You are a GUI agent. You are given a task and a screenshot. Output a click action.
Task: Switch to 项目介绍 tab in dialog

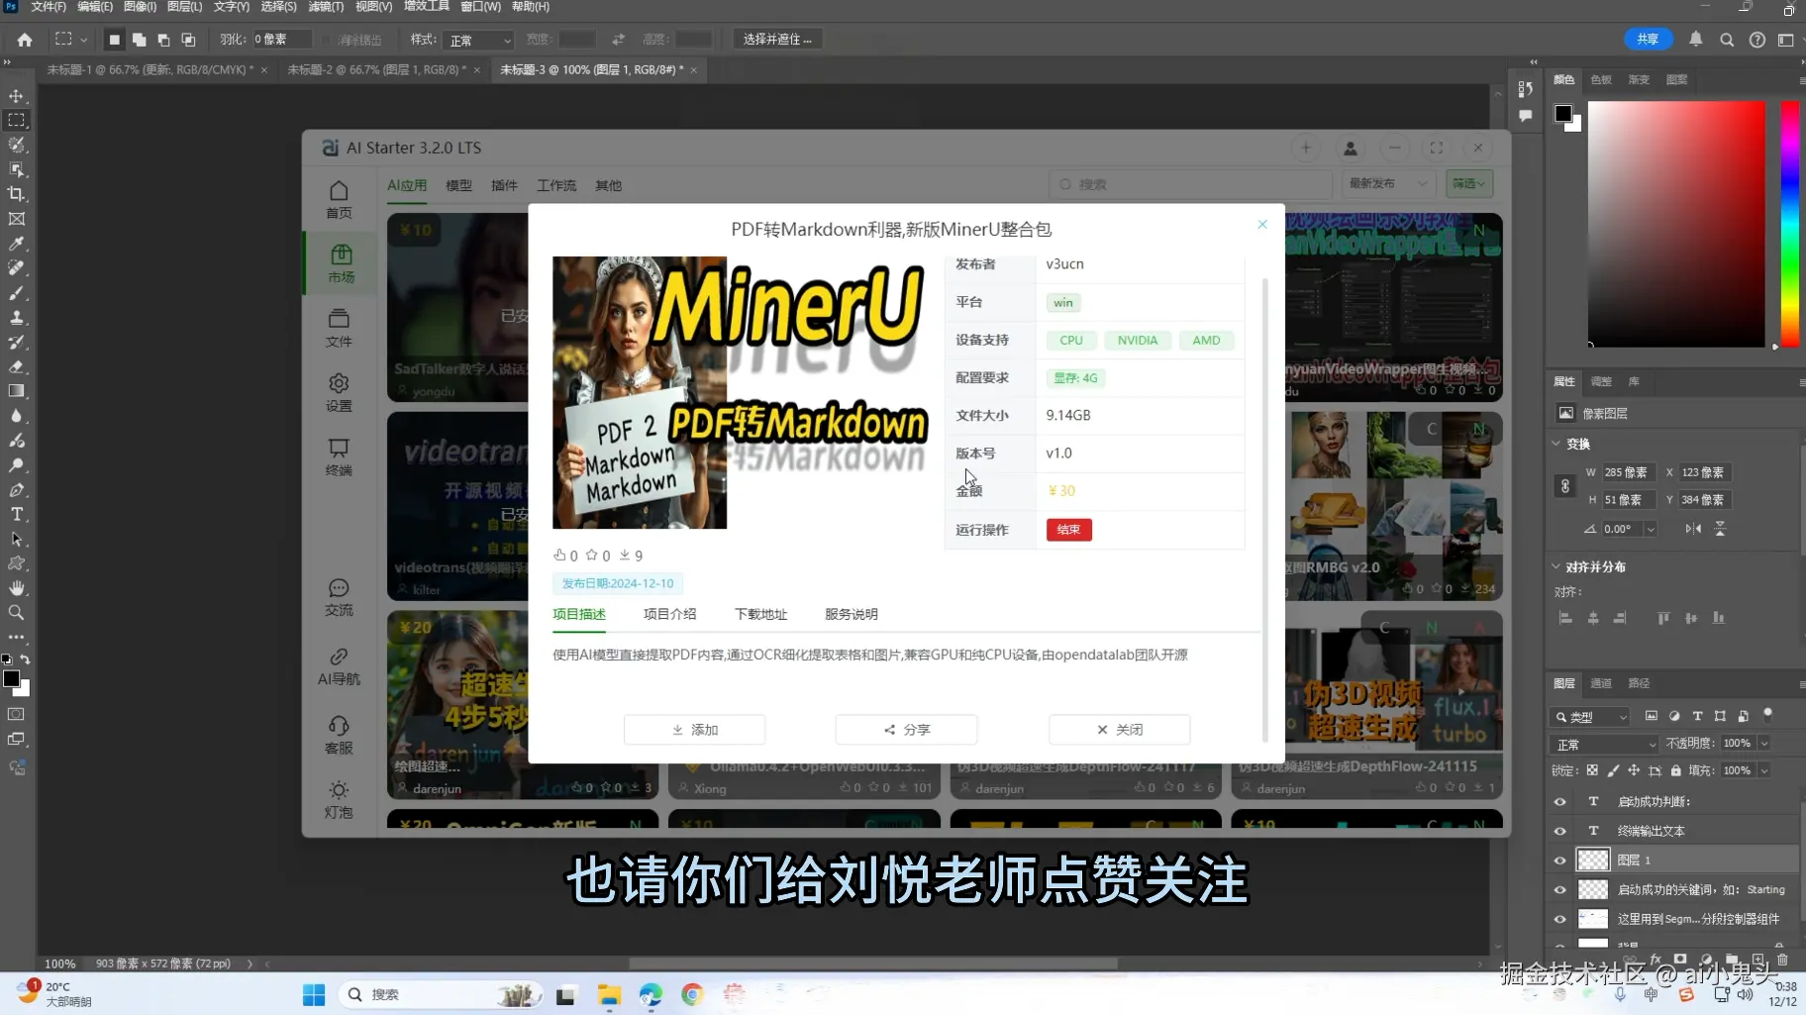(669, 614)
